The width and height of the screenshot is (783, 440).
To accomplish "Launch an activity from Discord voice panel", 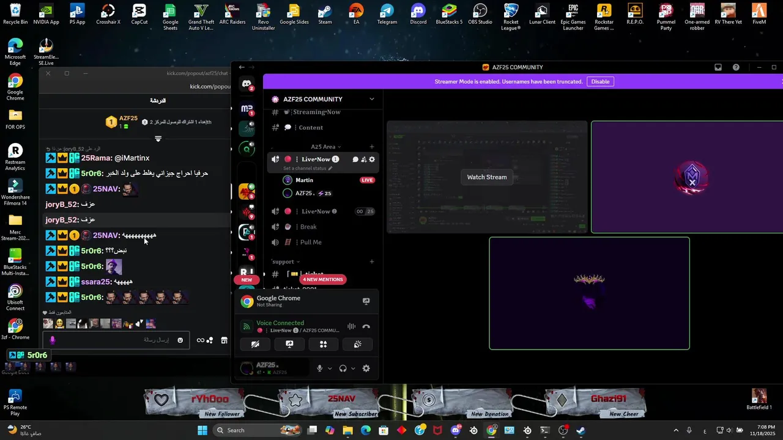I will pyautogui.click(x=324, y=344).
